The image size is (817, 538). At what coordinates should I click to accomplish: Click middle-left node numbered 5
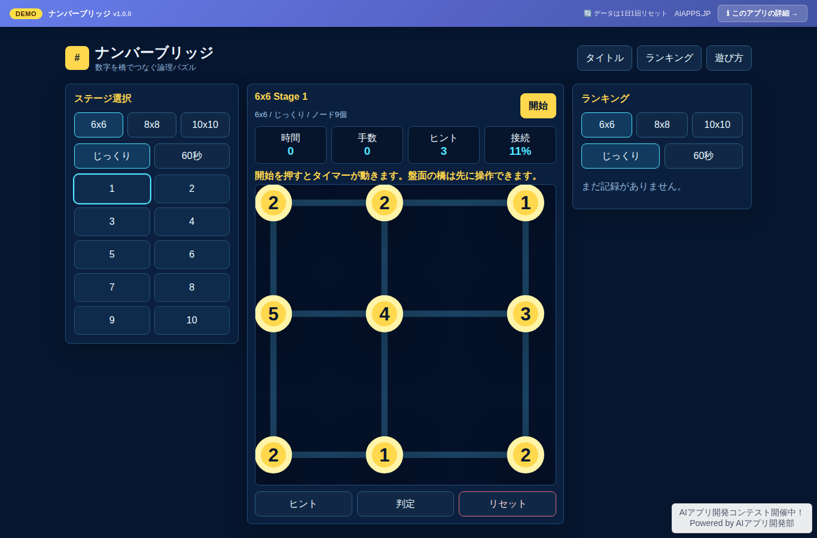point(273,314)
